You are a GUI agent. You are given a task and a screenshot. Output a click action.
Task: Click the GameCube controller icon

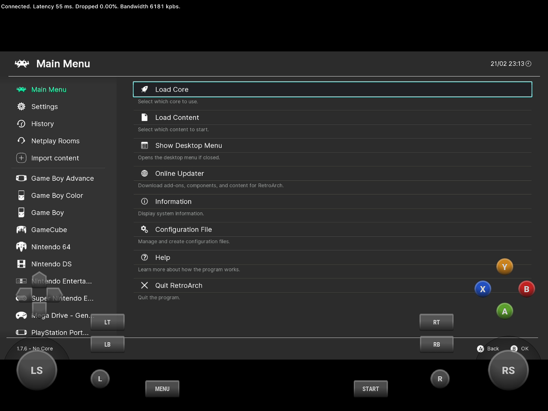click(21, 229)
